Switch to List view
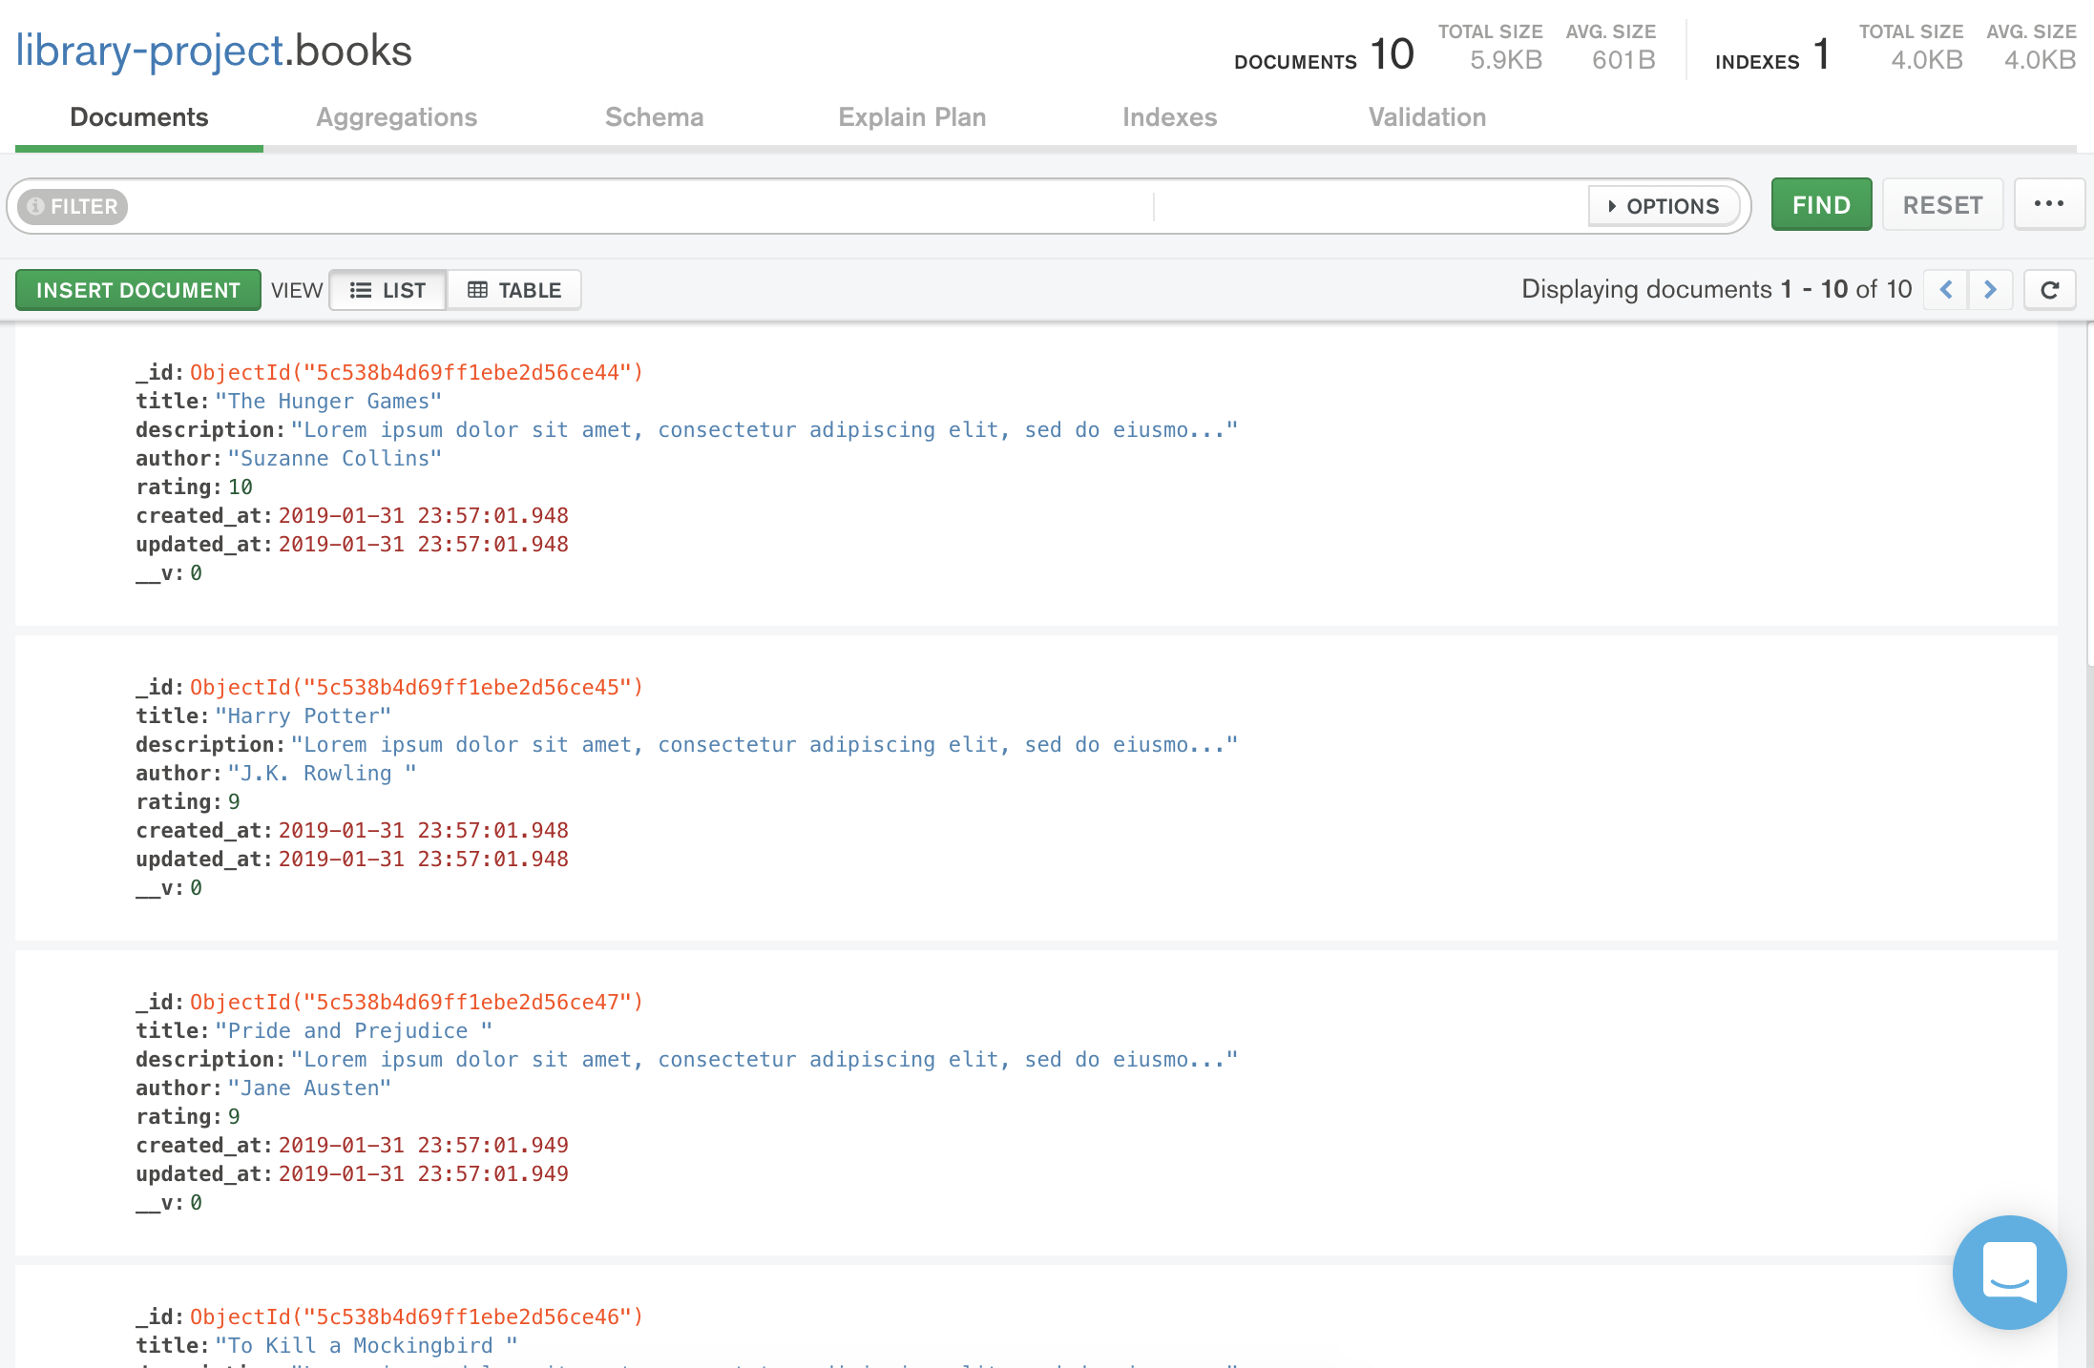Viewport: 2094px width, 1368px height. click(x=388, y=290)
